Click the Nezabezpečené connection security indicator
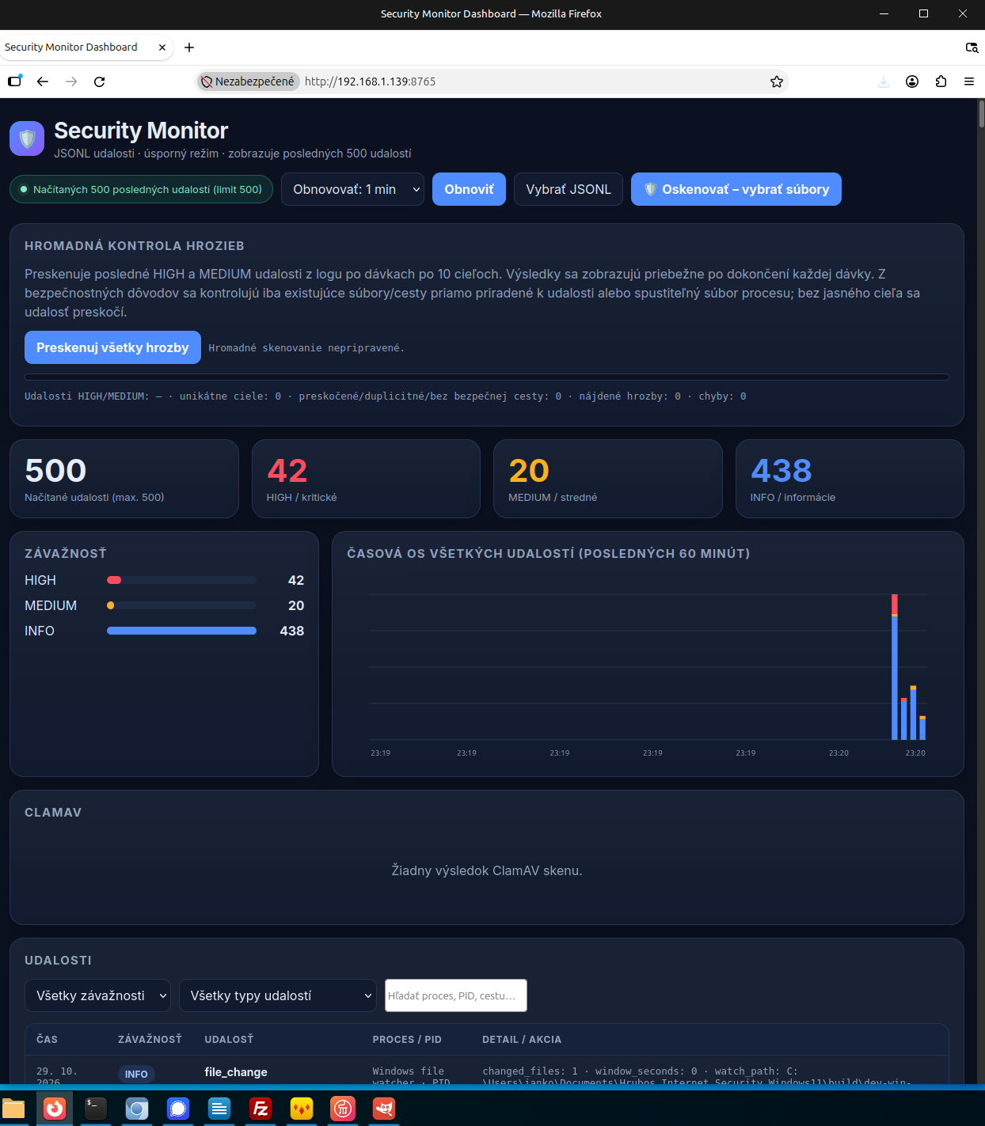Screen dimensions: 985x1126 tap(248, 82)
